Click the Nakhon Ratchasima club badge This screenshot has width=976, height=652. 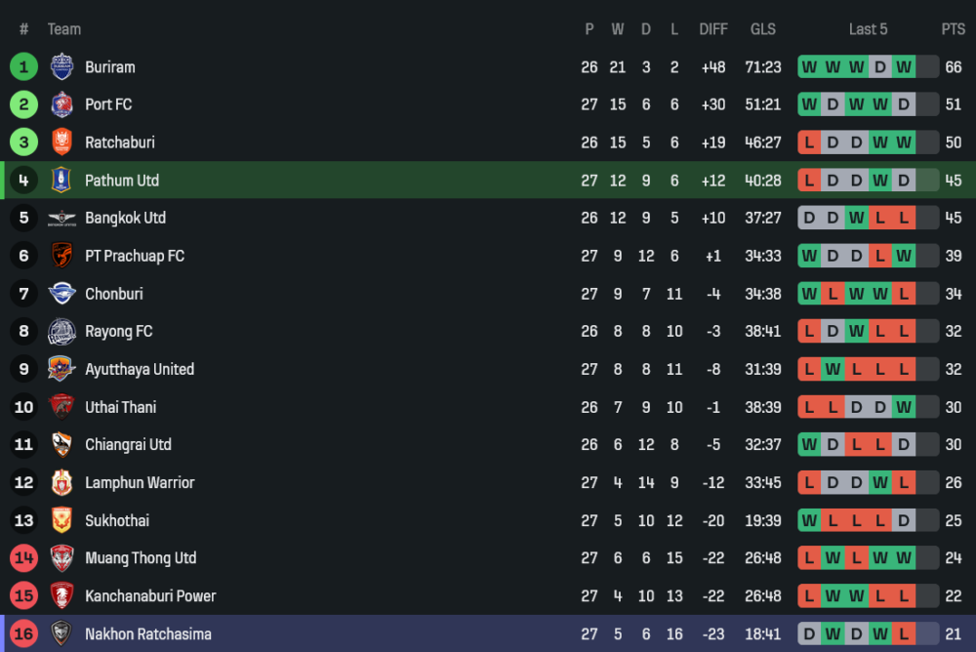(x=61, y=633)
